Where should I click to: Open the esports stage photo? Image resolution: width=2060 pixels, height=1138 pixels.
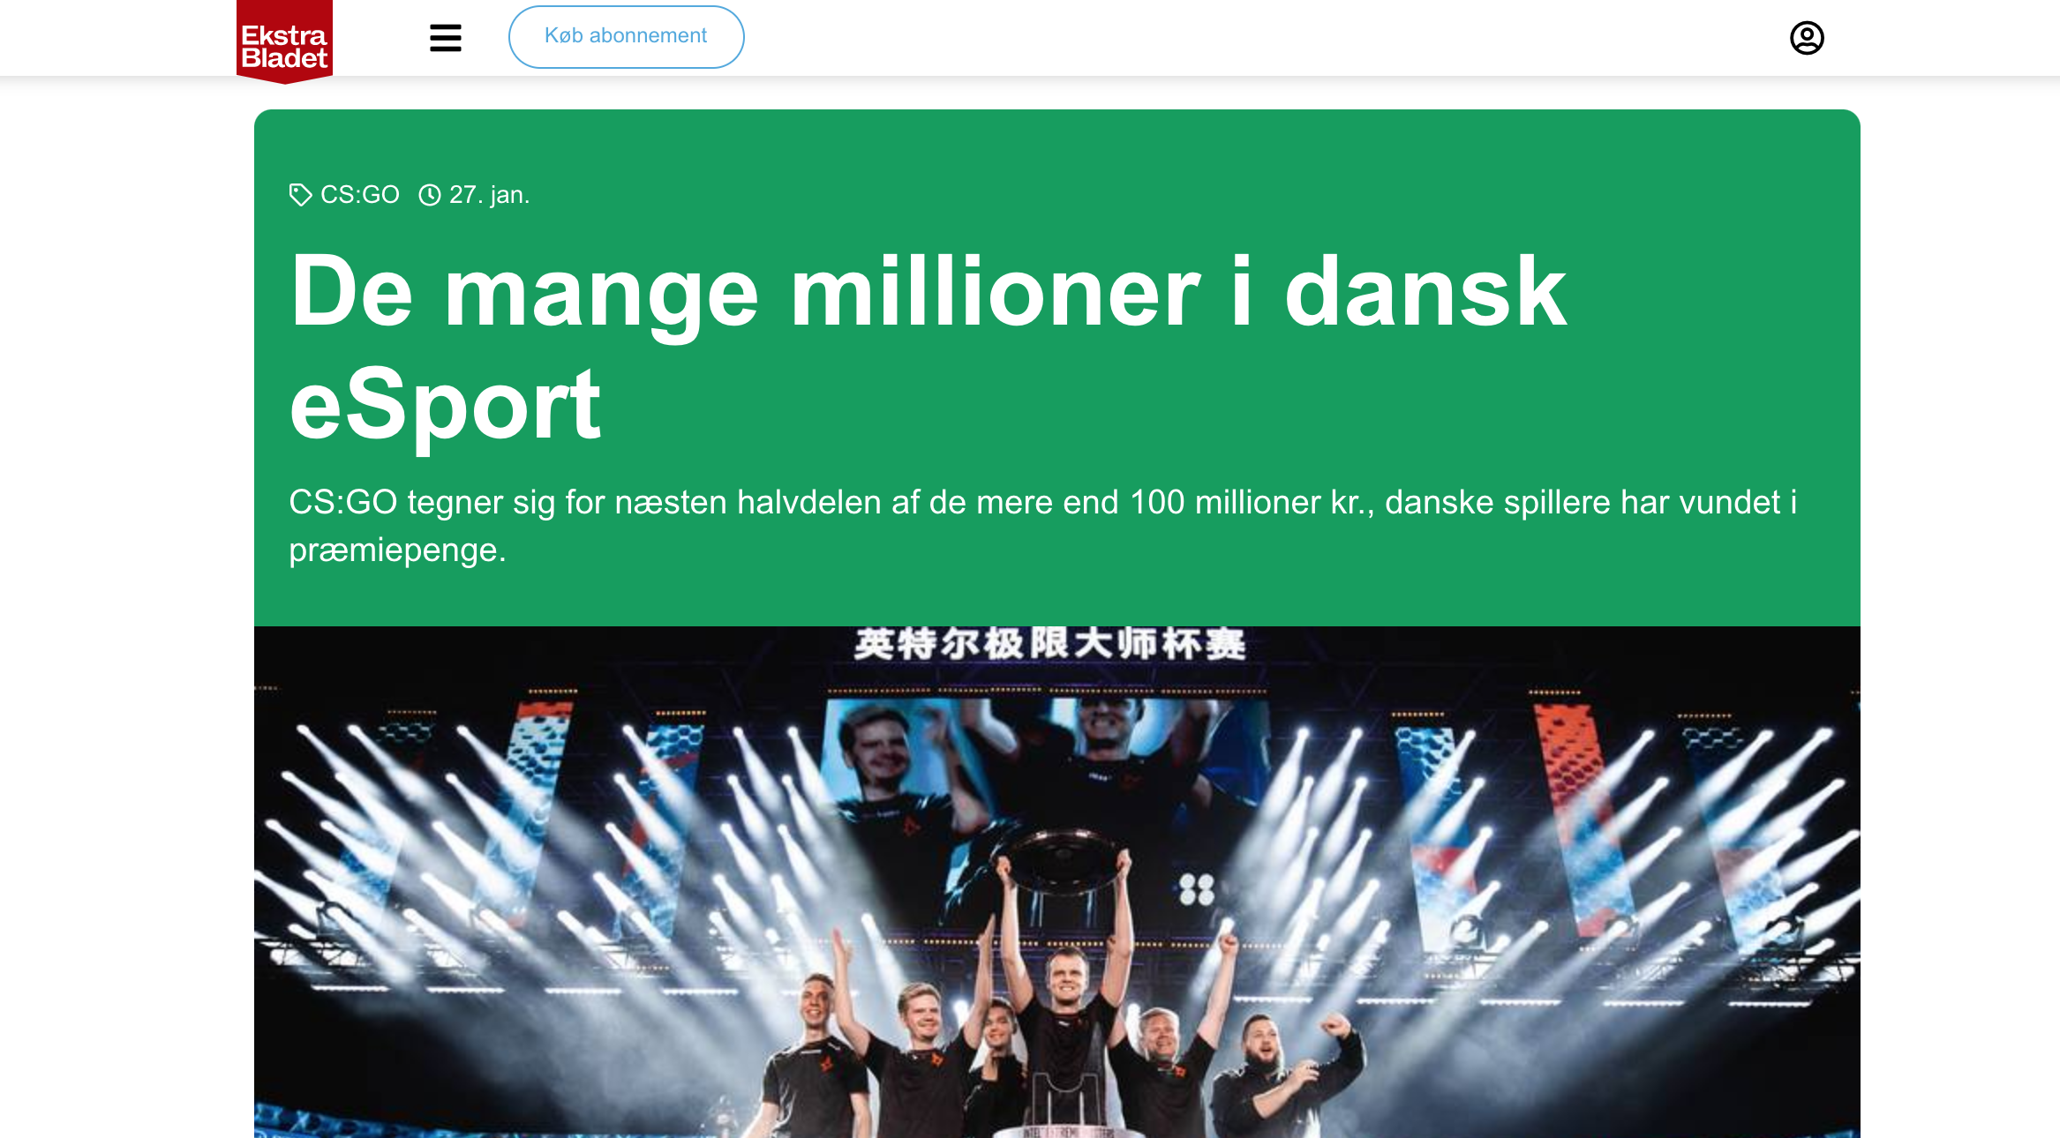pyautogui.click(x=1056, y=882)
